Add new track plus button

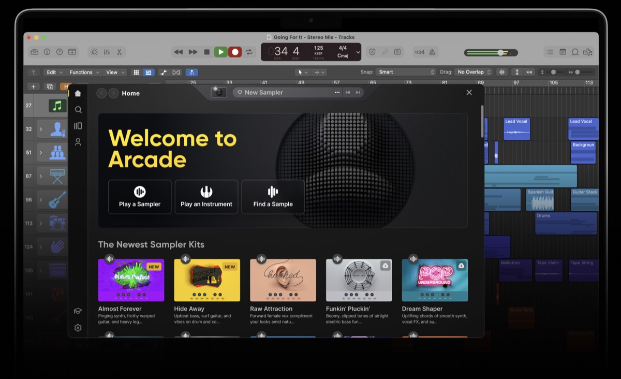pos(34,86)
